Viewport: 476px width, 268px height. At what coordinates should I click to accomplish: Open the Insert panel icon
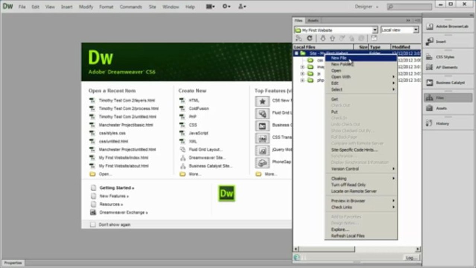click(429, 42)
